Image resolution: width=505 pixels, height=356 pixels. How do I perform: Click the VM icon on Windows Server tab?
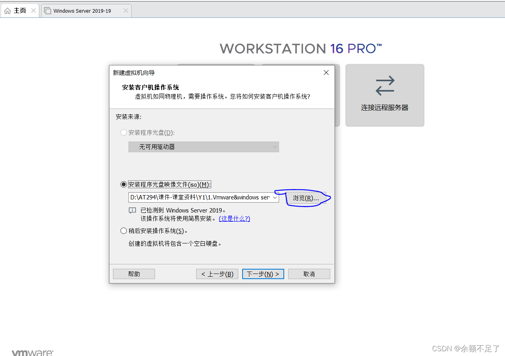click(48, 11)
